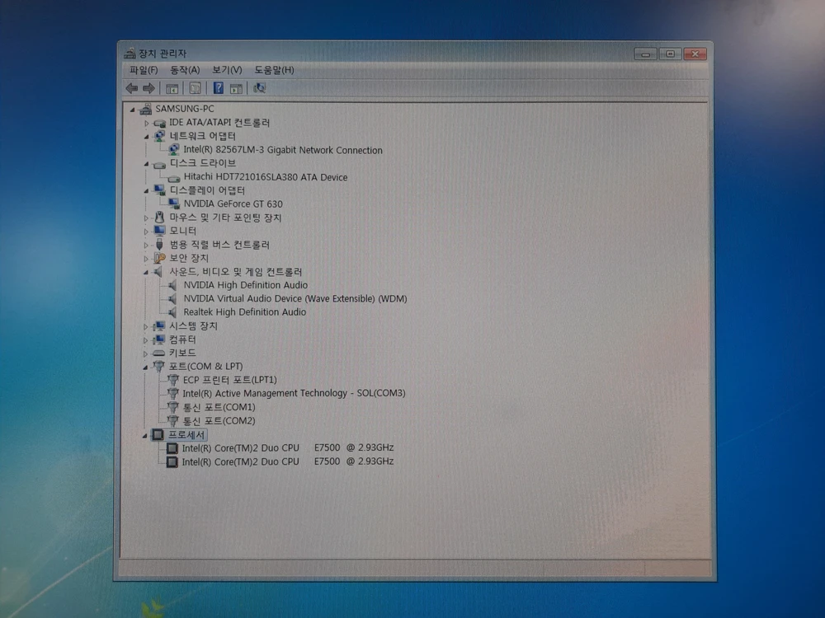Click the Realtek High Definition Audio speaker icon
Screen dimensions: 825x618
172,312
